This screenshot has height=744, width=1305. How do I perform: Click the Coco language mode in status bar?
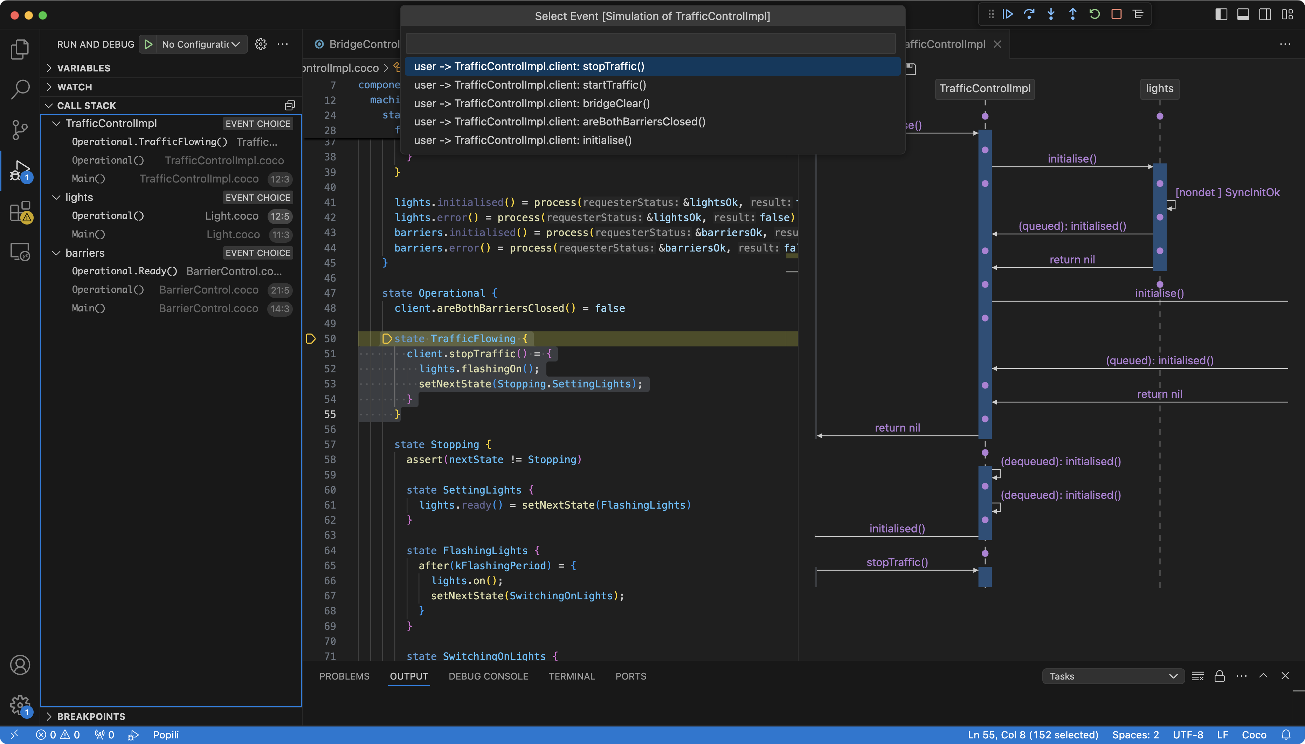1254,735
